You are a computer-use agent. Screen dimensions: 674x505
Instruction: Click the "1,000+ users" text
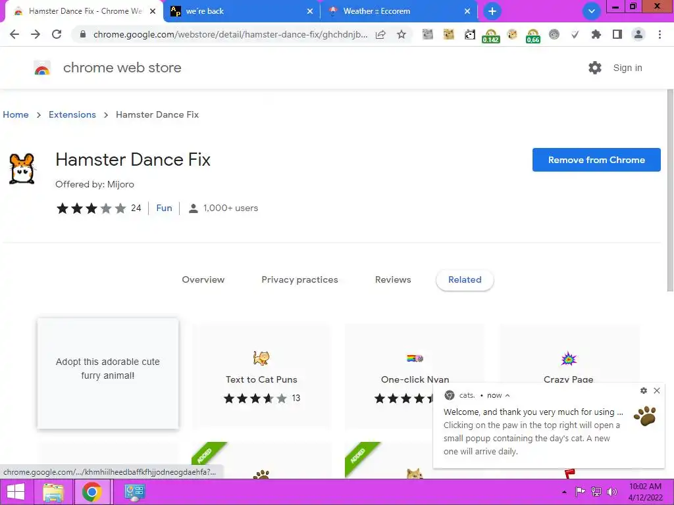pyautogui.click(x=230, y=208)
